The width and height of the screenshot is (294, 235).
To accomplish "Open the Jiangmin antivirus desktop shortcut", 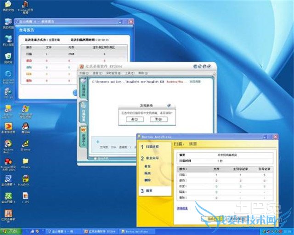I will click(x=8, y=216).
